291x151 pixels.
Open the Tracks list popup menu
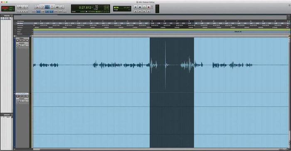[12, 16]
